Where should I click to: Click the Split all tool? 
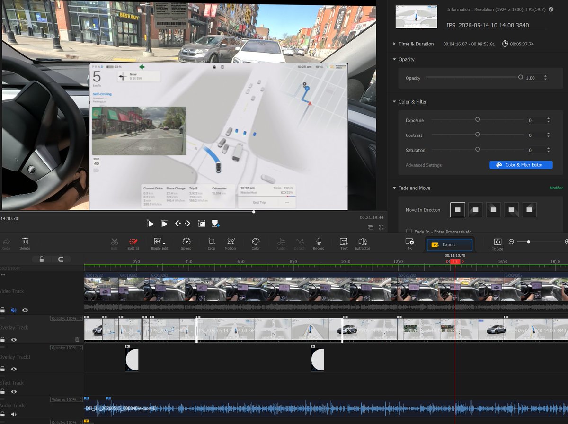coord(133,243)
